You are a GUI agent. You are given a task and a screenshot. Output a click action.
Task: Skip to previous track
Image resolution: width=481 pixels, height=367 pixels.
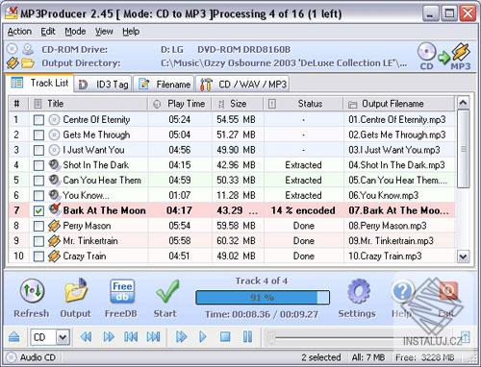pyautogui.click(x=131, y=337)
